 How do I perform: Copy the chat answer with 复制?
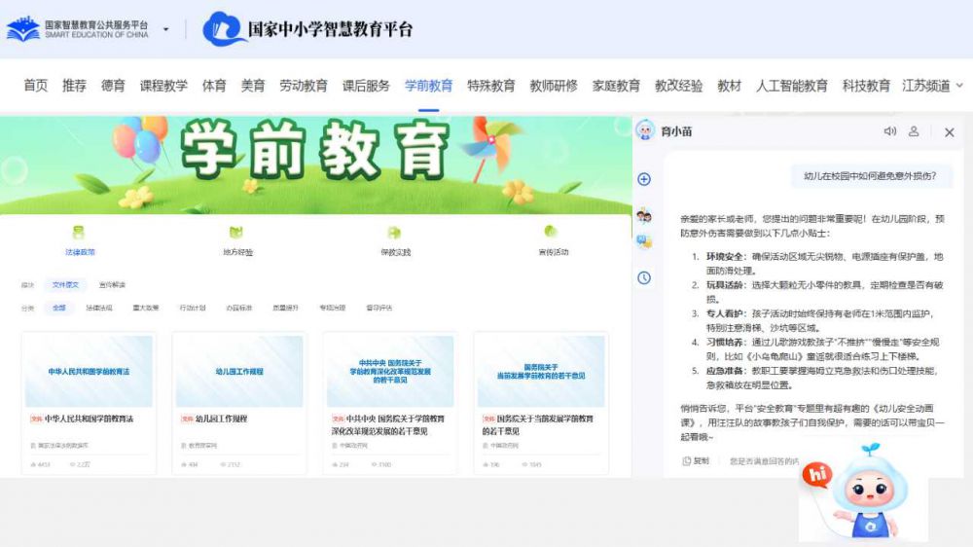(x=696, y=461)
